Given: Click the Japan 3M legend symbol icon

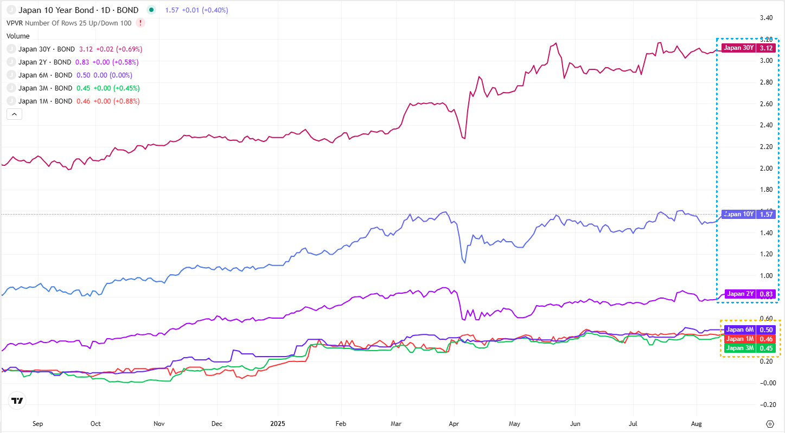Looking at the screenshot, I should tap(10, 88).
